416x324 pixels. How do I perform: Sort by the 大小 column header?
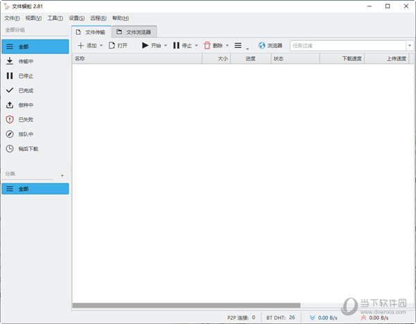[216, 59]
